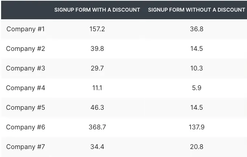The image size is (247, 157).
Task: Click the 10.3 value cell
Action: point(197,68)
